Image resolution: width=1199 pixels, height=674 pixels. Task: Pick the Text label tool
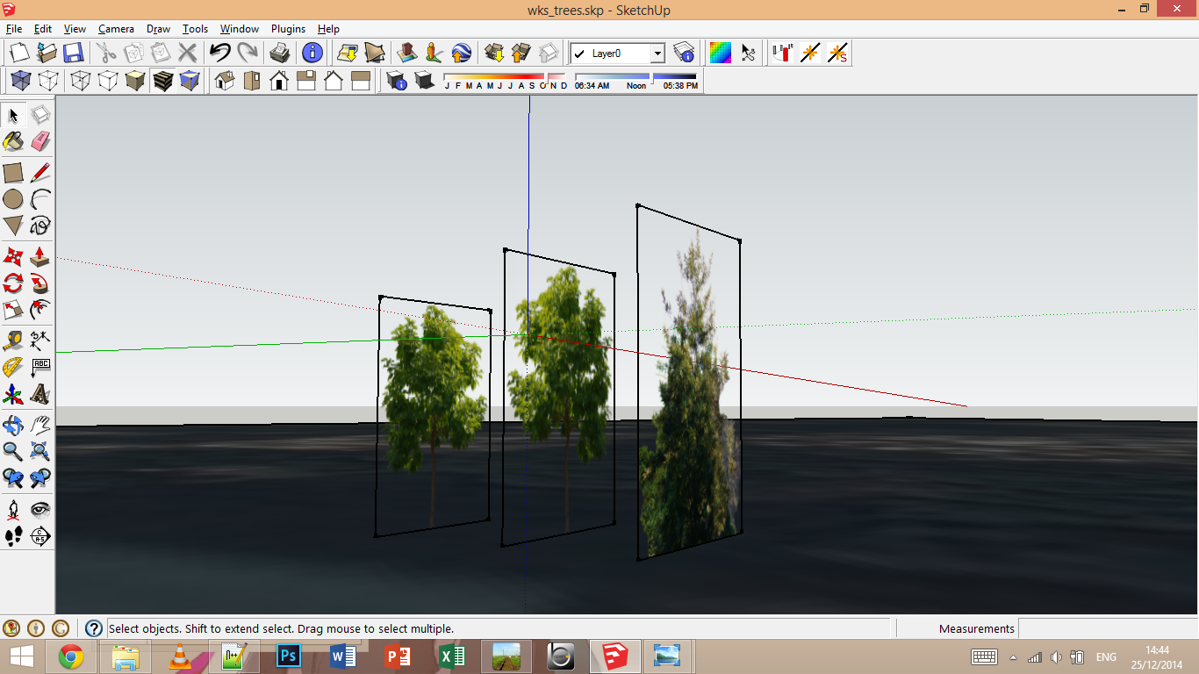(40, 368)
